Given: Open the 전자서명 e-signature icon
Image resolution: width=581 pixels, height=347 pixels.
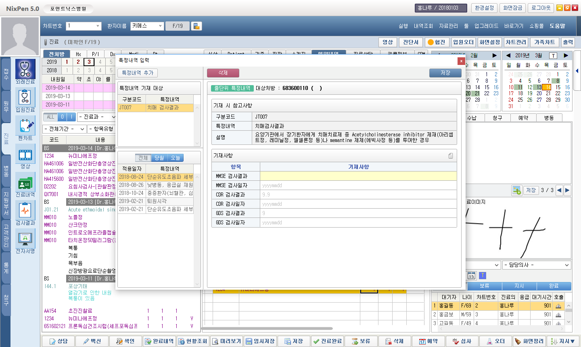Looking at the screenshot, I should (25, 239).
